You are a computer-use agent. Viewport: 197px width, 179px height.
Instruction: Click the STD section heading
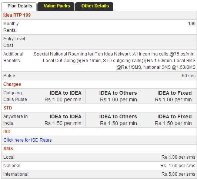click(x=8, y=108)
